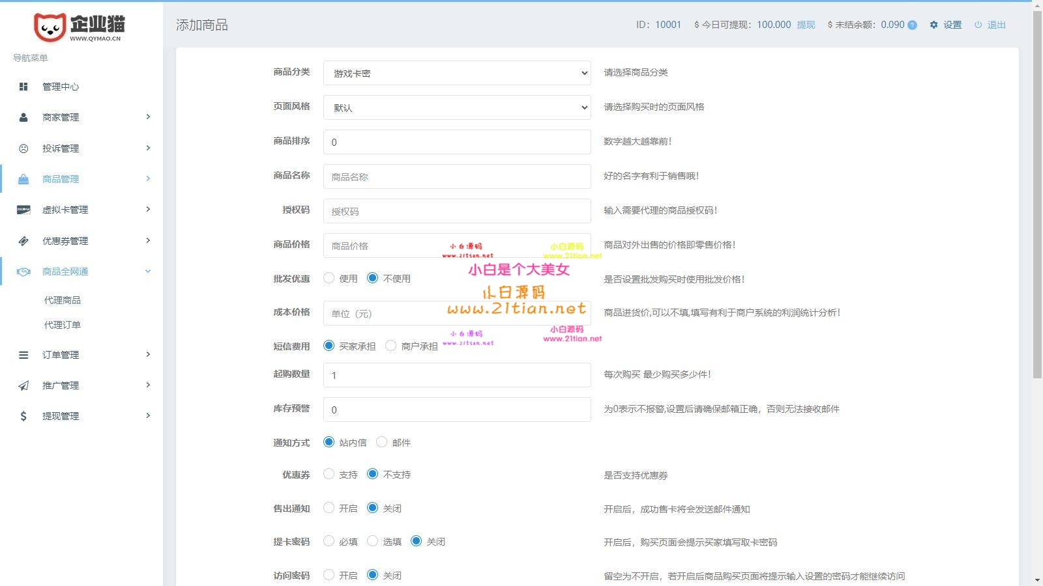
Task: Click the question mark icon beside 未结余额
Action: pos(912,25)
